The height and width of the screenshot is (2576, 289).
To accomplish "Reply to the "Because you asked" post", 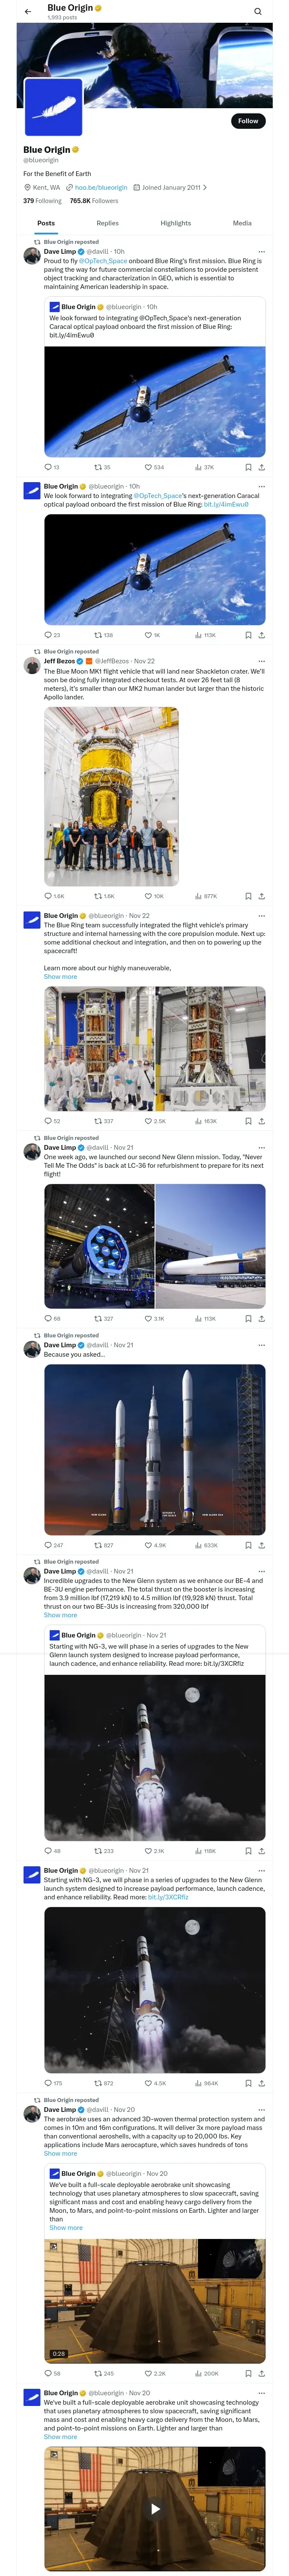I will click(48, 1545).
